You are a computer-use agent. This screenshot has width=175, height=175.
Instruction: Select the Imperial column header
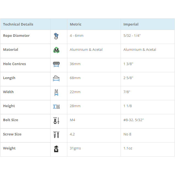coord(131,24)
